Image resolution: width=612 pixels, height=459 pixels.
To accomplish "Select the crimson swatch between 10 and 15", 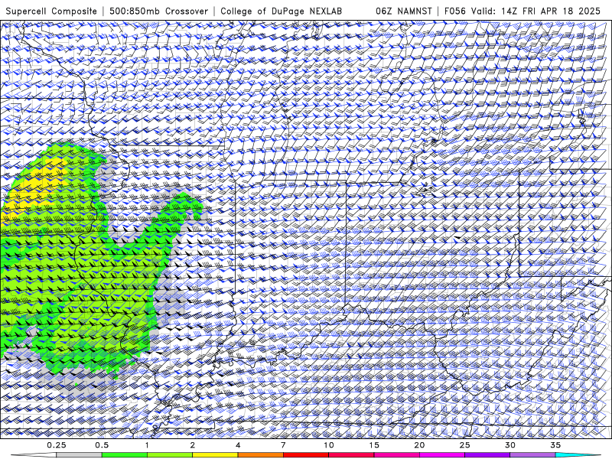I will point(351,455).
